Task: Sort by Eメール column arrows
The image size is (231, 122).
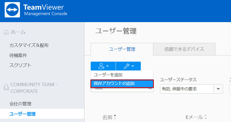Action: (206, 117)
